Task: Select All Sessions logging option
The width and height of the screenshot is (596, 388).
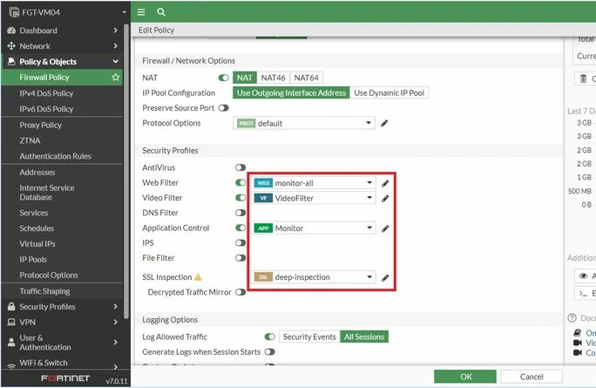Action: pyautogui.click(x=364, y=337)
